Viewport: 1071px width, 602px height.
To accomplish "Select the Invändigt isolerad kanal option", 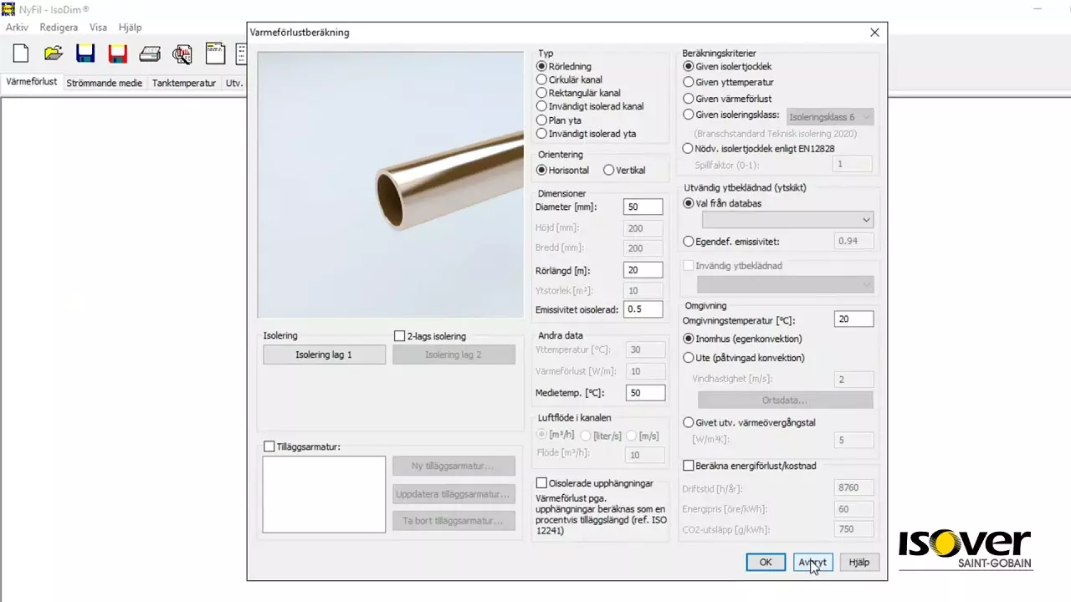I will point(542,106).
